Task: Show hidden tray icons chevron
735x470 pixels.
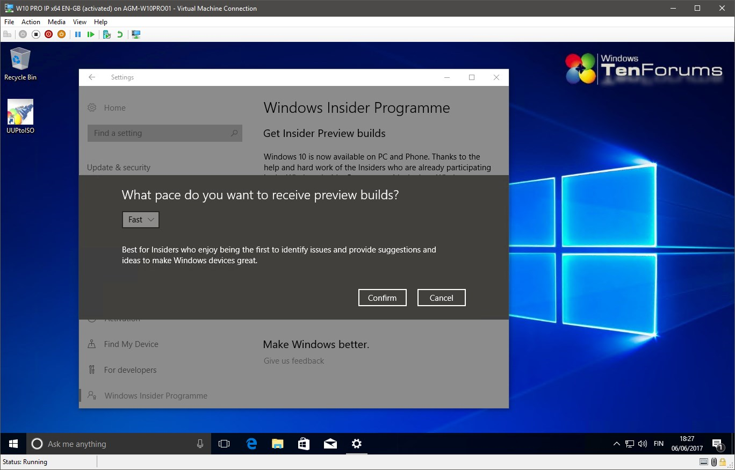Action: tap(616, 444)
